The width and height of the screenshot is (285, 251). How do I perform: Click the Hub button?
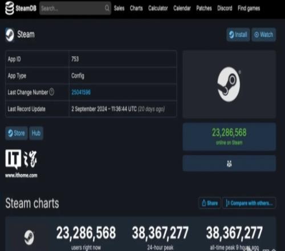pyautogui.click(x=36, y=133)
